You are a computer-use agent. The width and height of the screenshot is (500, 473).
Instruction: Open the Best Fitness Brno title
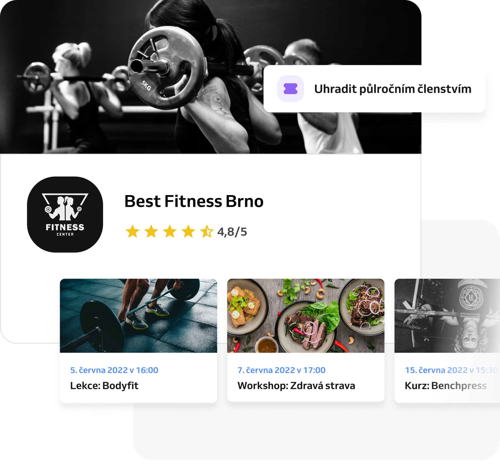(x=194, y=201)
